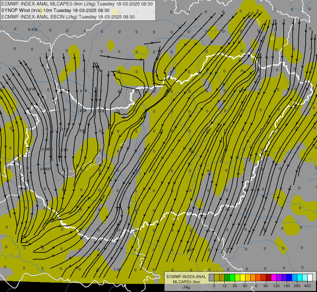Pick the brownish-gold legend swatch before 12
Viewport: 317px width, 292px height.
point(222,277)
